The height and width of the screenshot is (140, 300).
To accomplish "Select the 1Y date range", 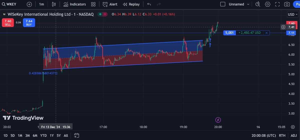I will tap(52, 136).
